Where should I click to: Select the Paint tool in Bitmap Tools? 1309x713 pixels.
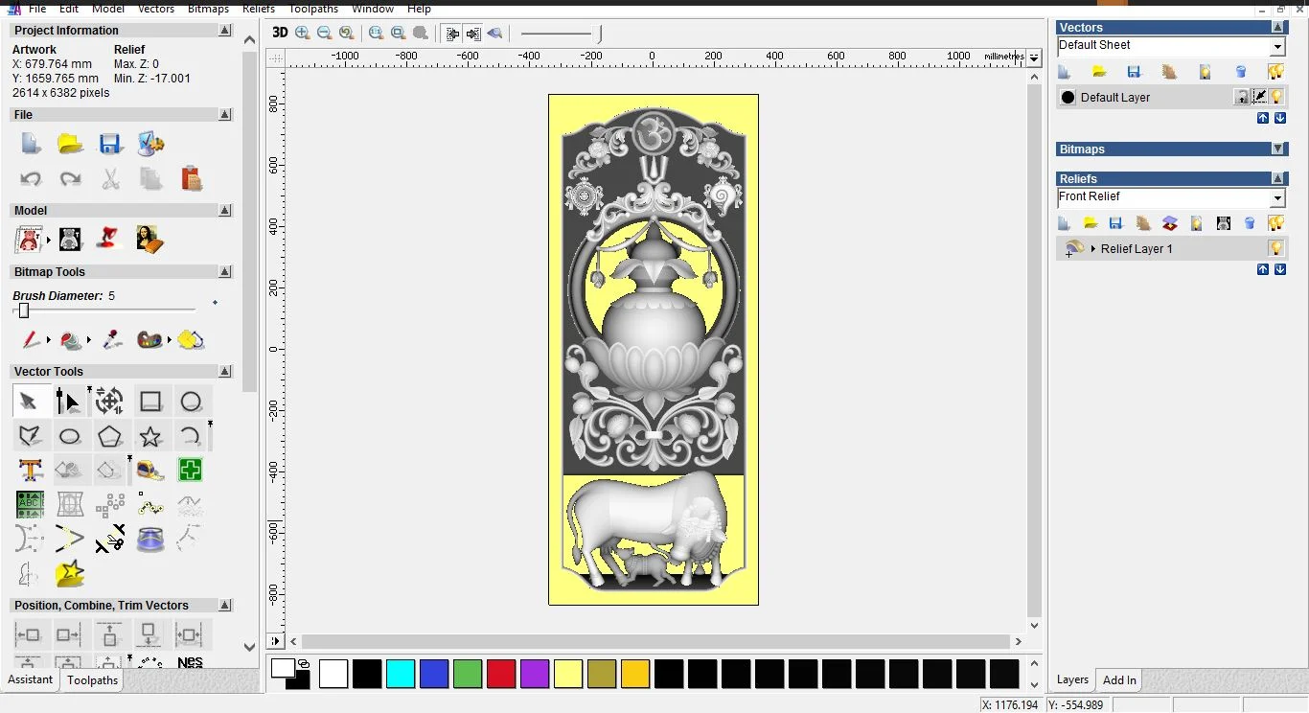31,340
